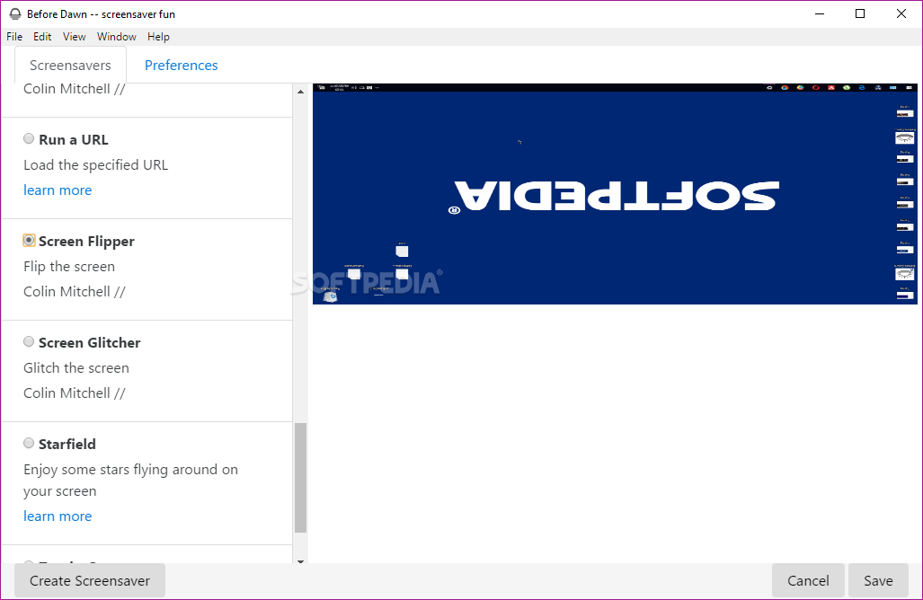Select the Screen Flipper radio button
Image resolution: width=923 pixels, height=600 pixels.
click(x=28, y=240)
